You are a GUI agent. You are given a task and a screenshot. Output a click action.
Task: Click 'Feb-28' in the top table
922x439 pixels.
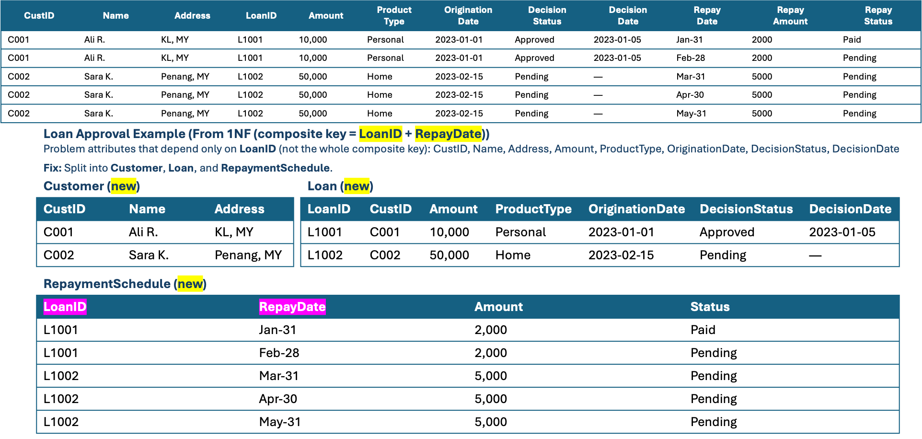[690, 58]
